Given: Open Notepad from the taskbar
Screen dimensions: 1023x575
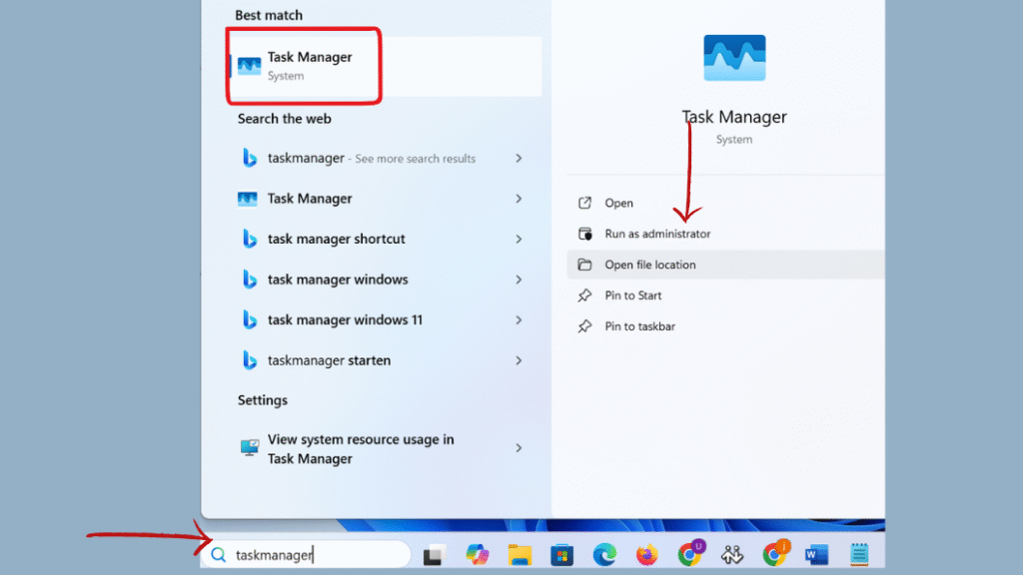Looking at the screenshot, I should pyautogui.click(x=859, y=555).
